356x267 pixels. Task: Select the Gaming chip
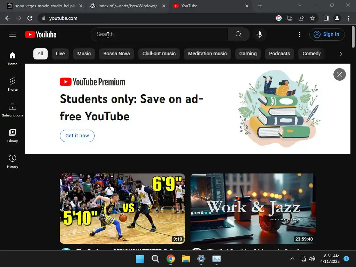point(248,54)
